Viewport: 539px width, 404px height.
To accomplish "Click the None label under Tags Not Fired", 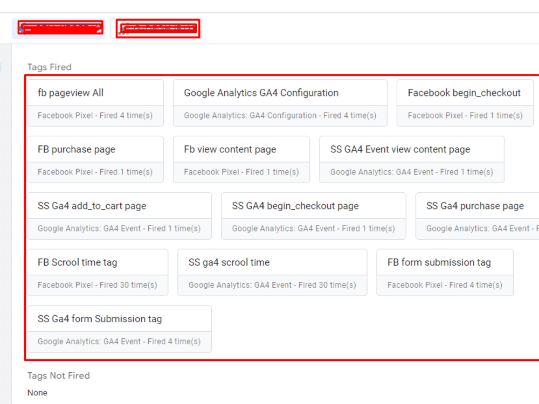I will [x=36, y=393].
